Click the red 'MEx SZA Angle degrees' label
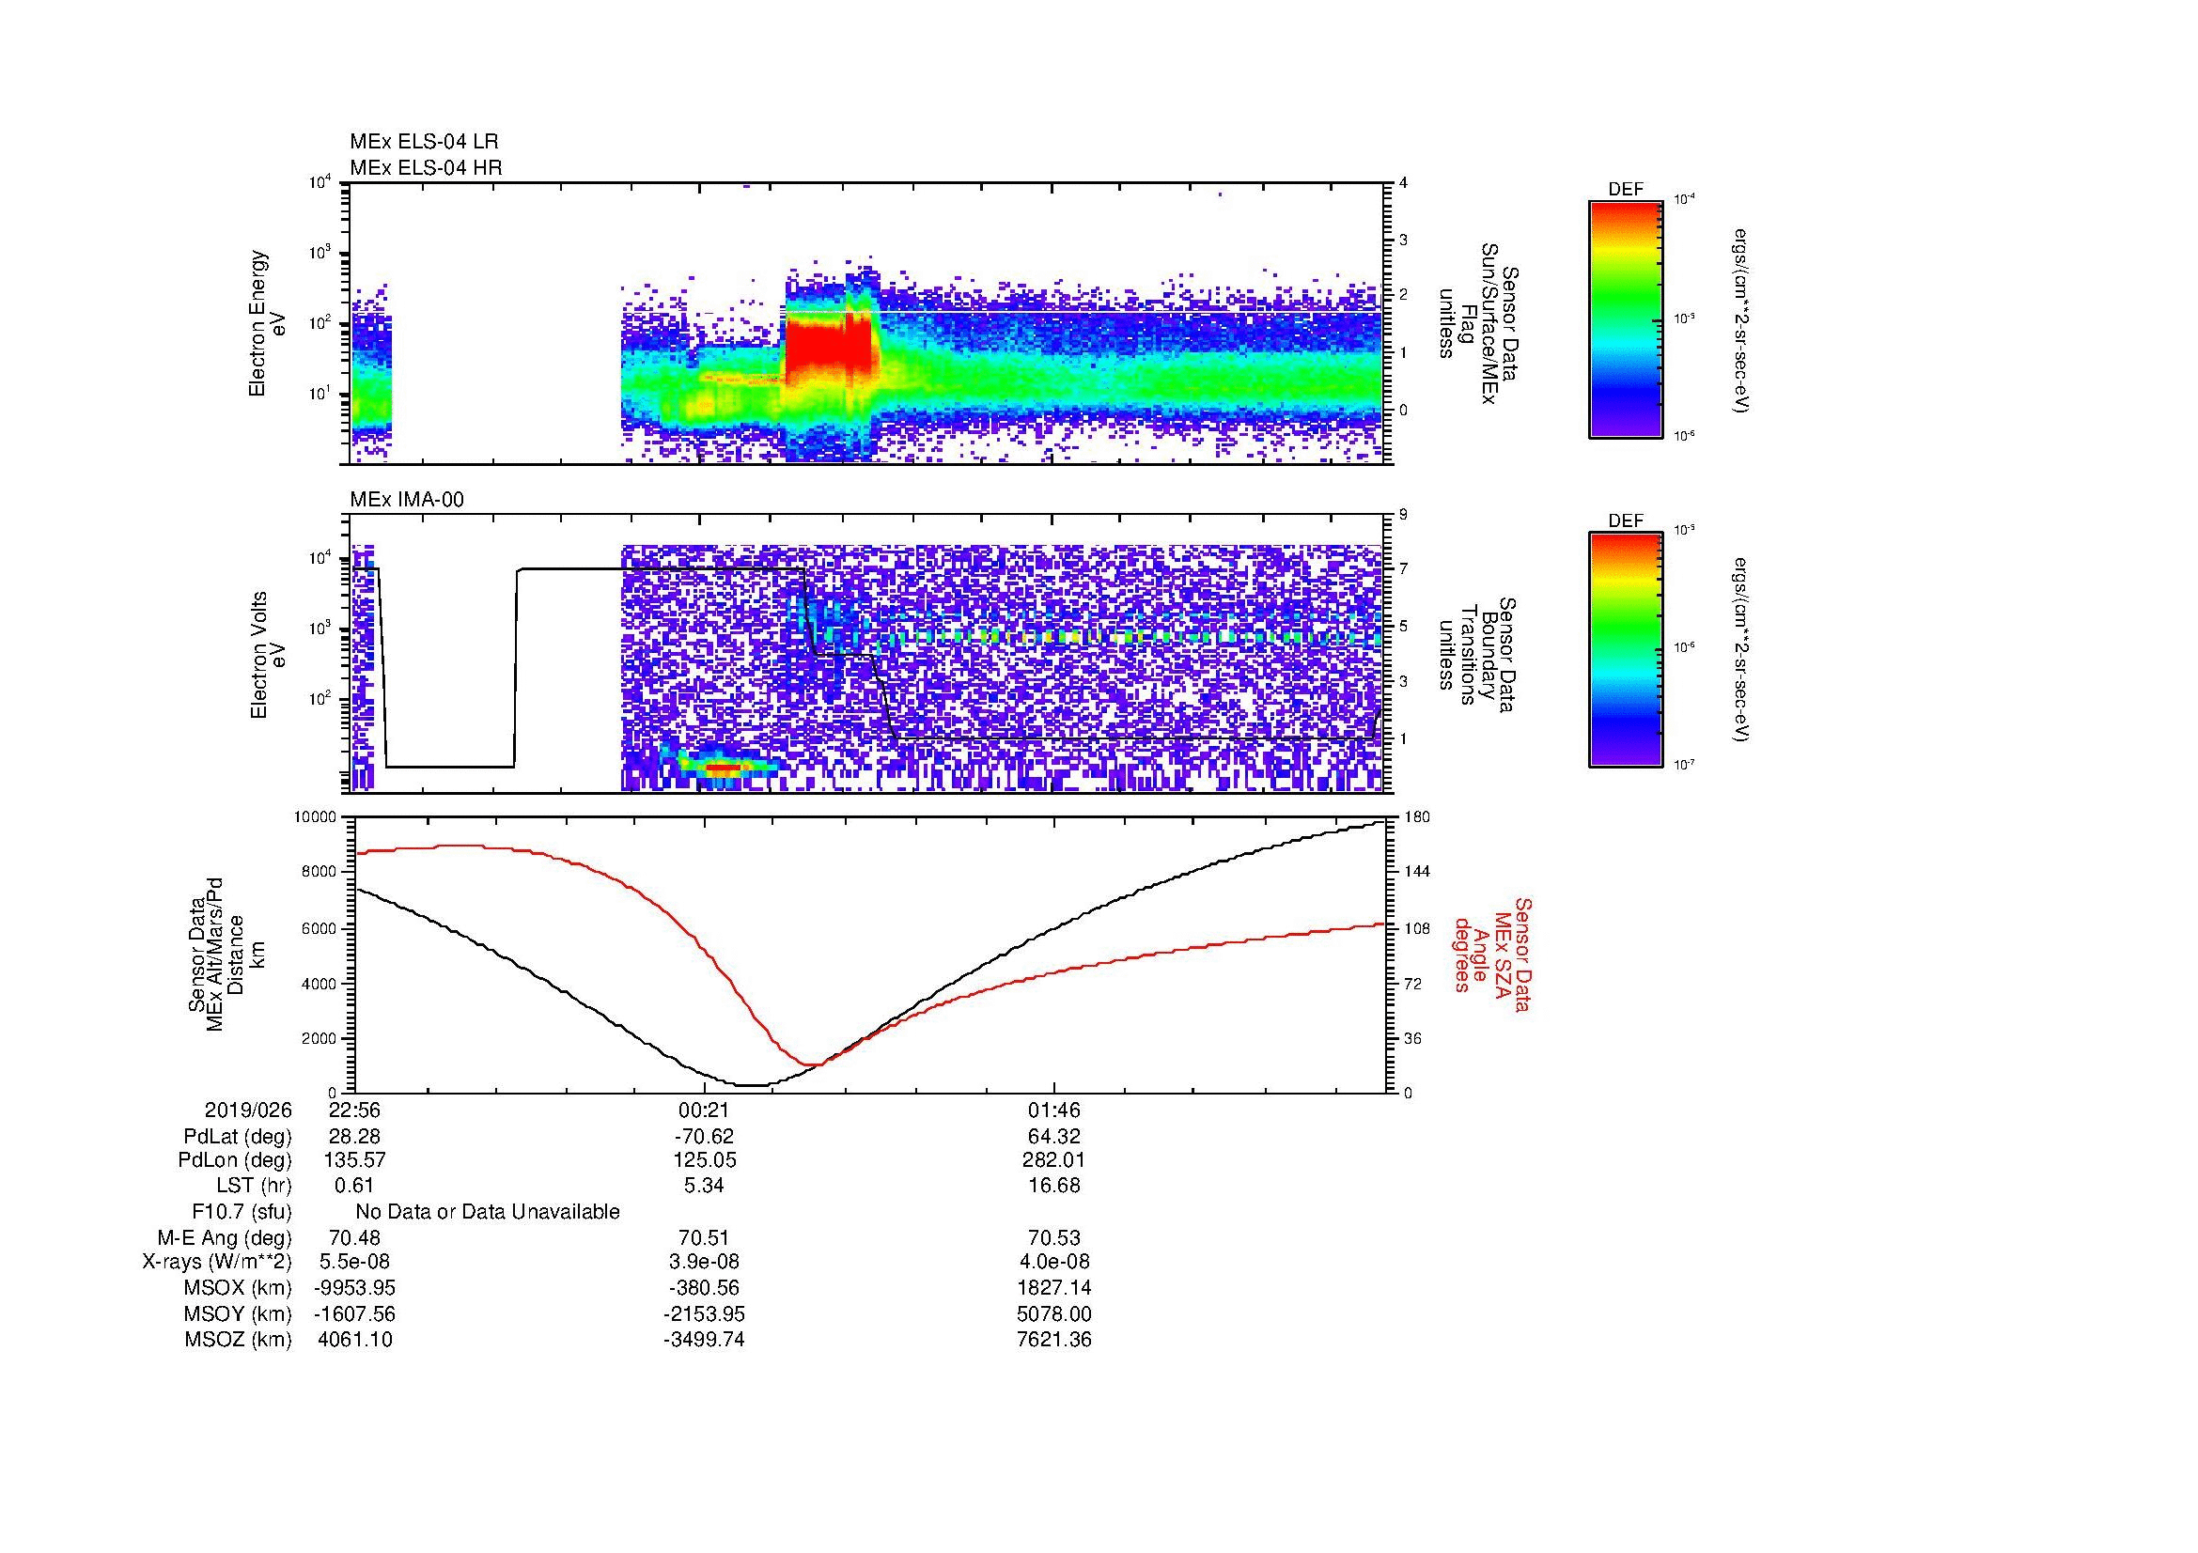Image resolution: width=2198 pixels, height=1553 pixels. (x=1491, y=954)
